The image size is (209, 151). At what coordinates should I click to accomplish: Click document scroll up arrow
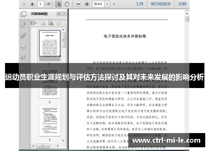click(187, 13)
